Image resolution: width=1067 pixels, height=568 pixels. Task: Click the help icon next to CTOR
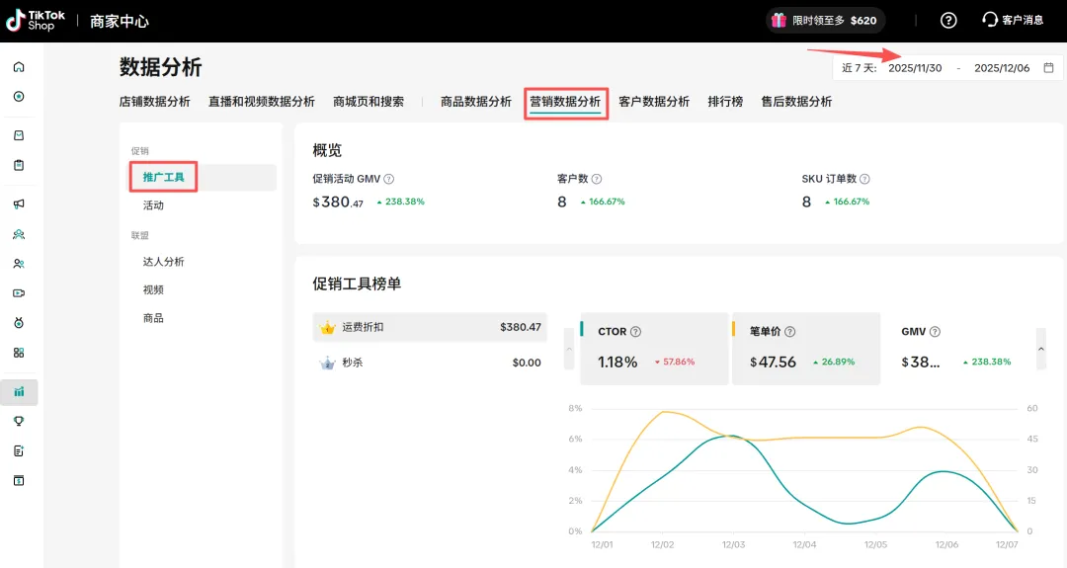(635, 333)
